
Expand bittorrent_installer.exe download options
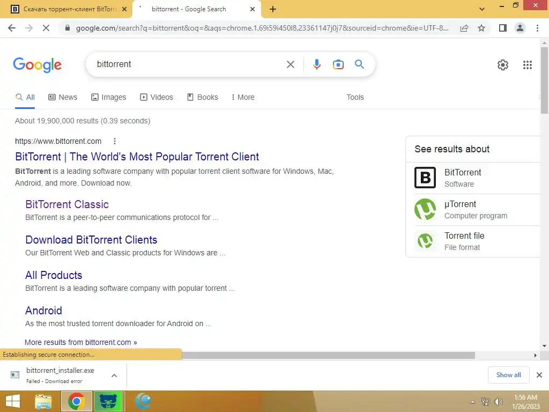tap(114, 376)
